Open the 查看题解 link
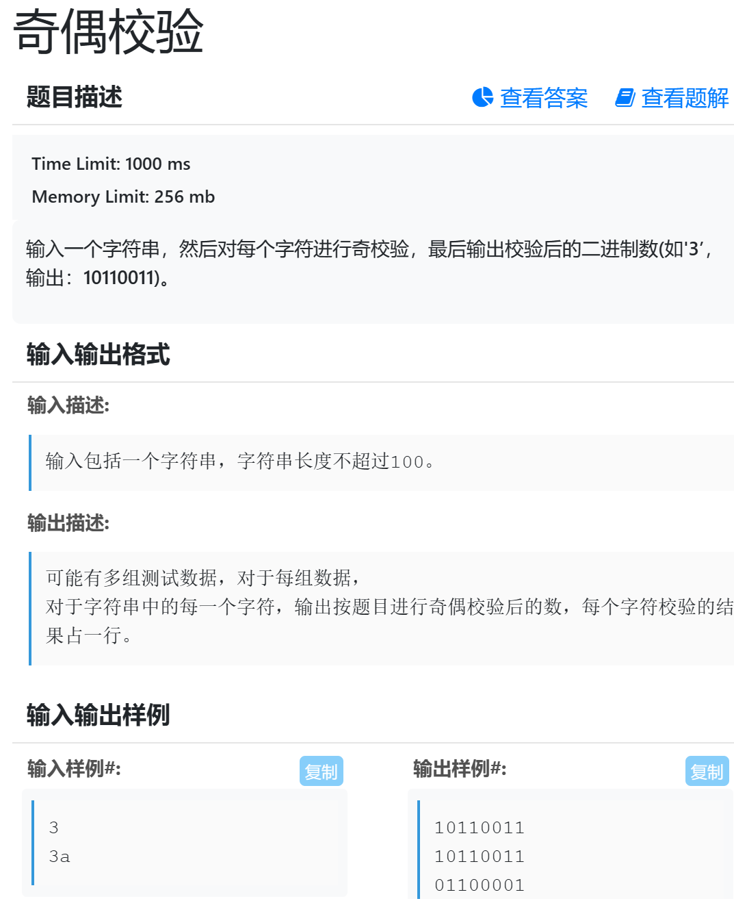 click(x=685, y=98)
